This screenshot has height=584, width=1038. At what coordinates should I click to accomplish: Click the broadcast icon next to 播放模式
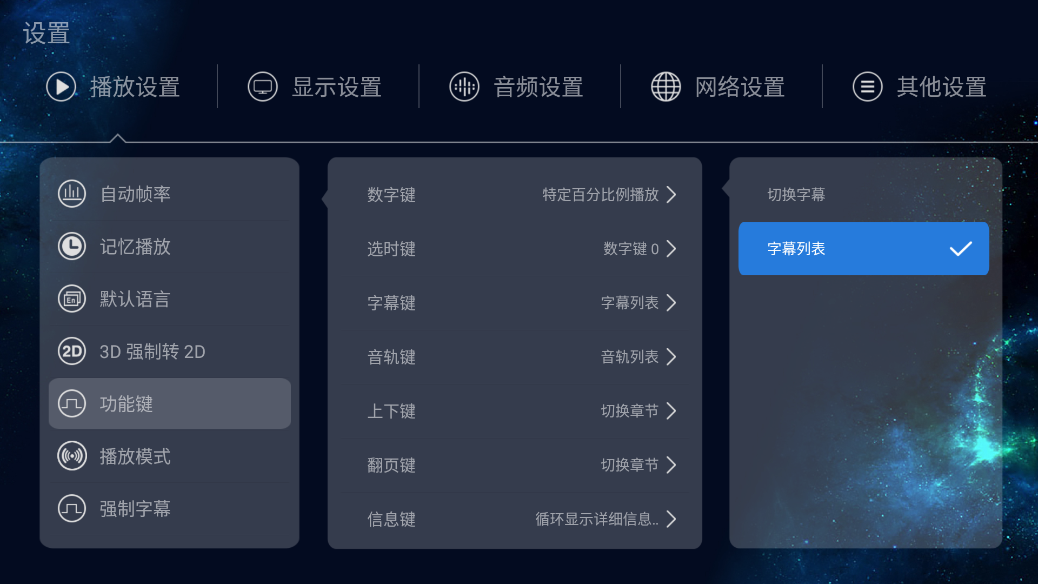pyautogui.click(x=72, y=456)
